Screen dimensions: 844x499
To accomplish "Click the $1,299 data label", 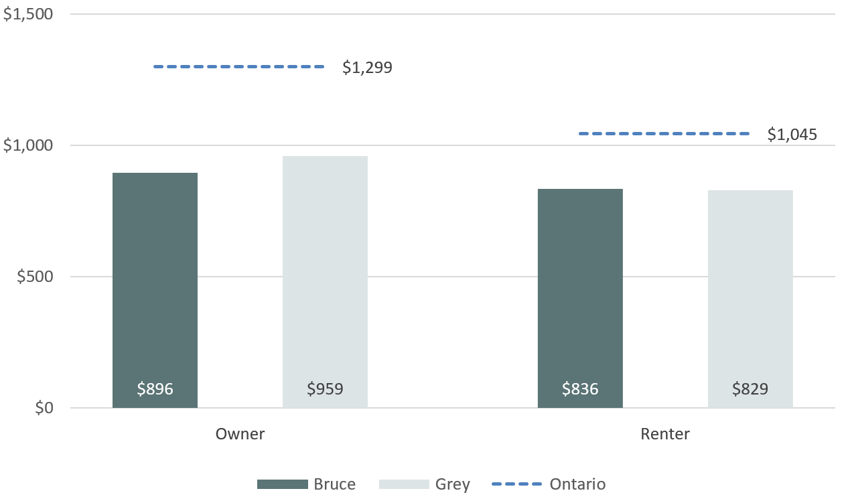I will (x=367, y=68).
